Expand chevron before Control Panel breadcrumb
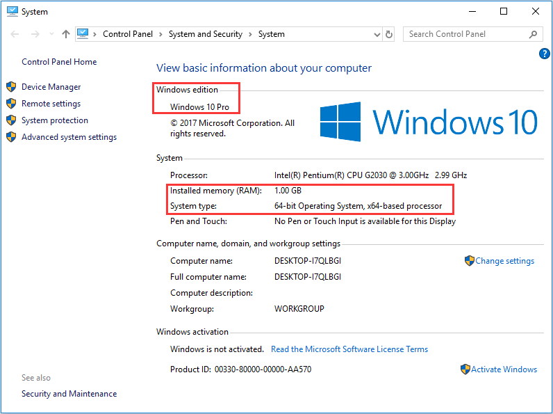 [x=94, y=34]
